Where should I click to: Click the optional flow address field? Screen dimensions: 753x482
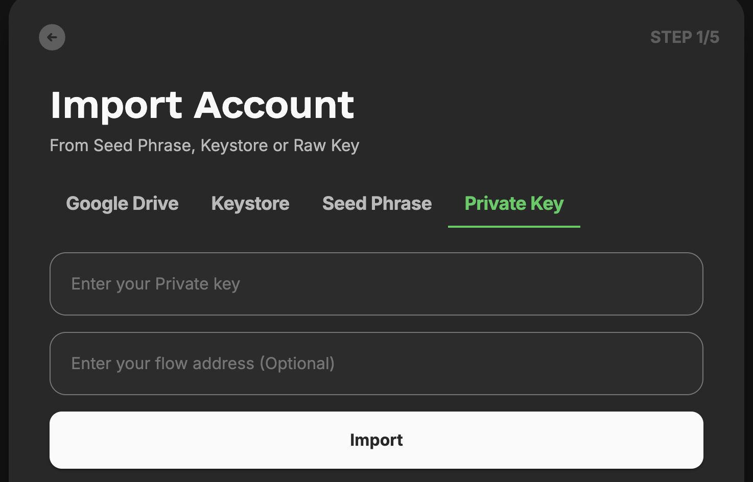[x=376, y=364]
